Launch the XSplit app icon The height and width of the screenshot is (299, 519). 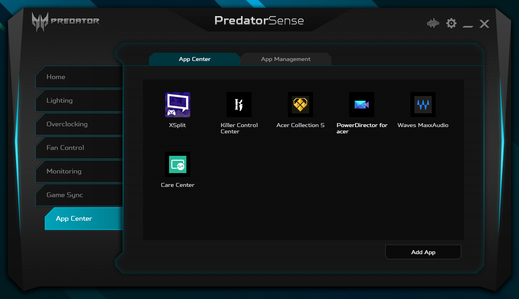[177, 105]
